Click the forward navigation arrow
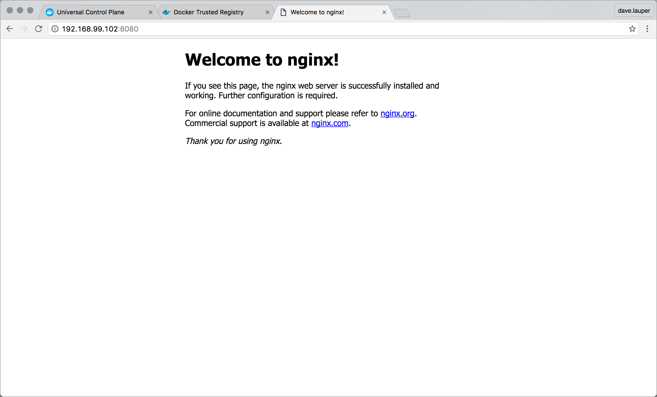The image size is (657, 397). click(x=24, y=29)
